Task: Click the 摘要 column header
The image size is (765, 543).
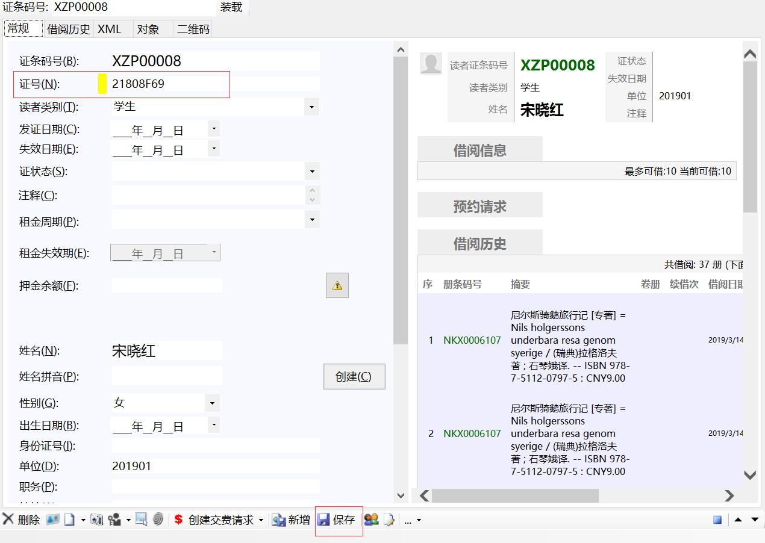Action: pos(520,284)
